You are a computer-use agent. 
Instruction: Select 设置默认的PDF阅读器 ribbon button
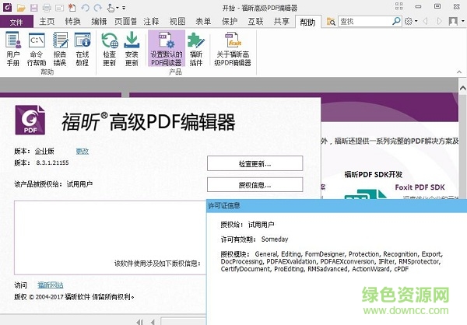click(x=166, y=47)
